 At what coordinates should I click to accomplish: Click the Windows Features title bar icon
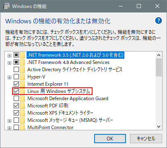[6, 6]
